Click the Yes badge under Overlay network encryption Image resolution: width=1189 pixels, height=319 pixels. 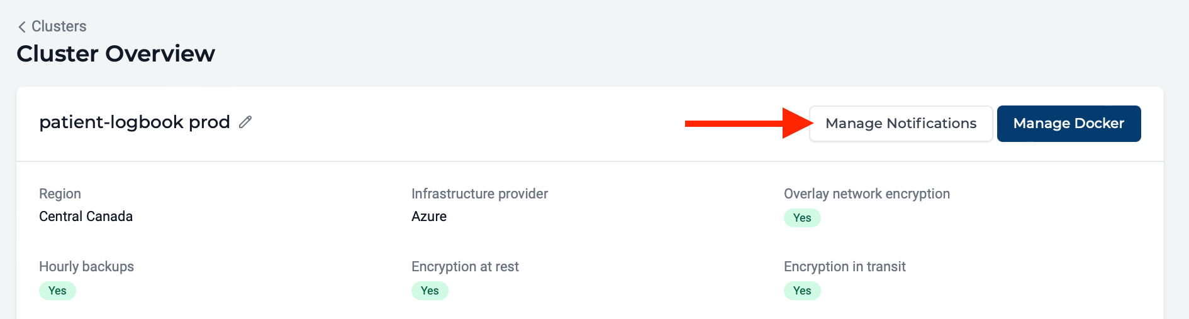click(802, 218)
